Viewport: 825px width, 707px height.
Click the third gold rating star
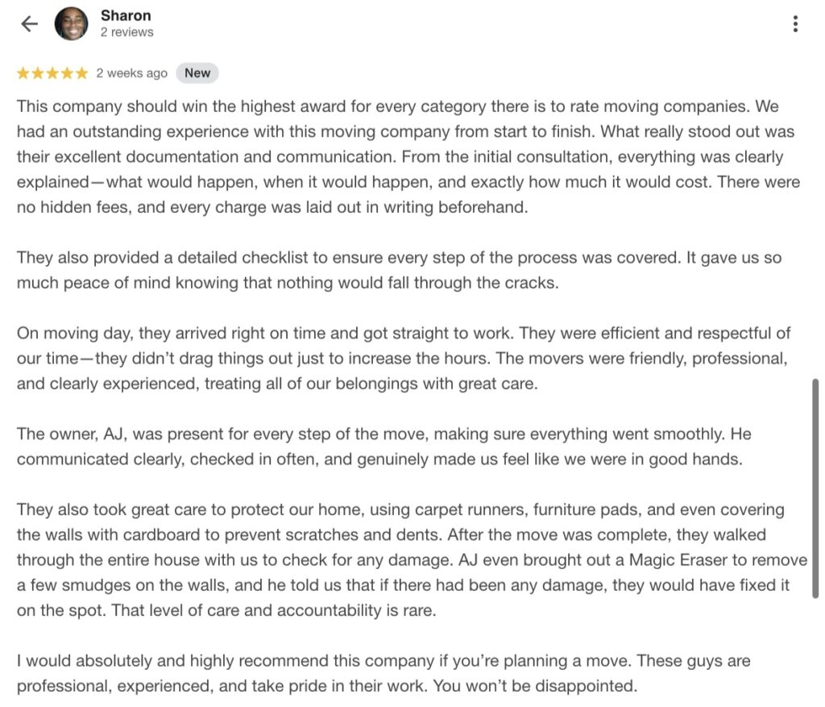[x=52, y=73]
